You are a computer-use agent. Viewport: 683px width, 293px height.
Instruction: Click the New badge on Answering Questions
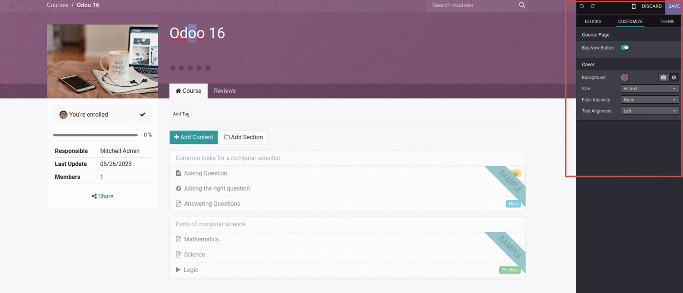point(513,204)
